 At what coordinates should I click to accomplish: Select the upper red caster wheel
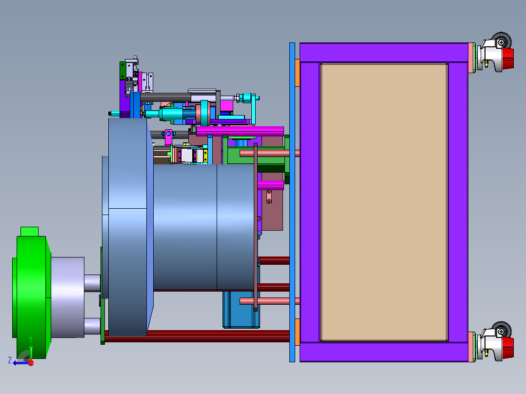[x=508, y=58]
